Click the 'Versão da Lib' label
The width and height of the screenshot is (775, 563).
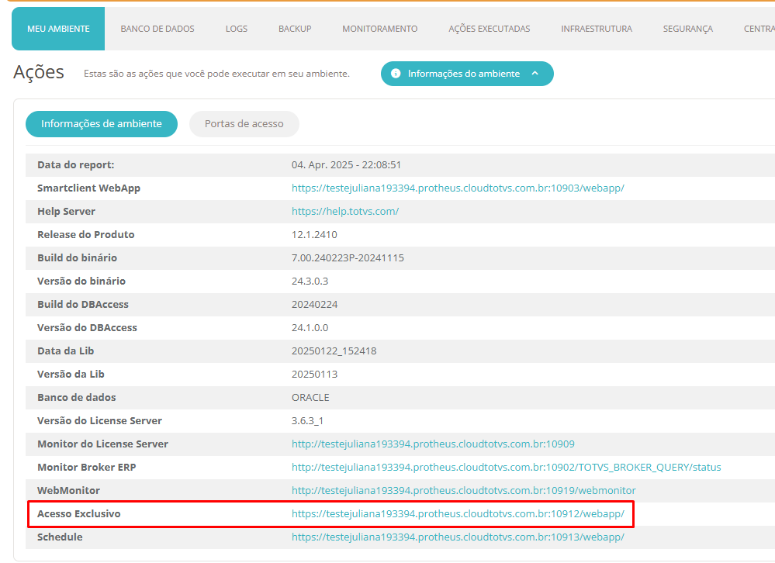tap(71, 374)
